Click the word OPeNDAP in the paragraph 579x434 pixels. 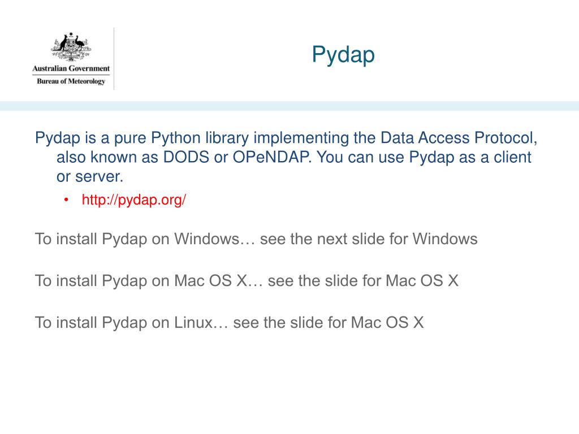[x=272, y=157]
